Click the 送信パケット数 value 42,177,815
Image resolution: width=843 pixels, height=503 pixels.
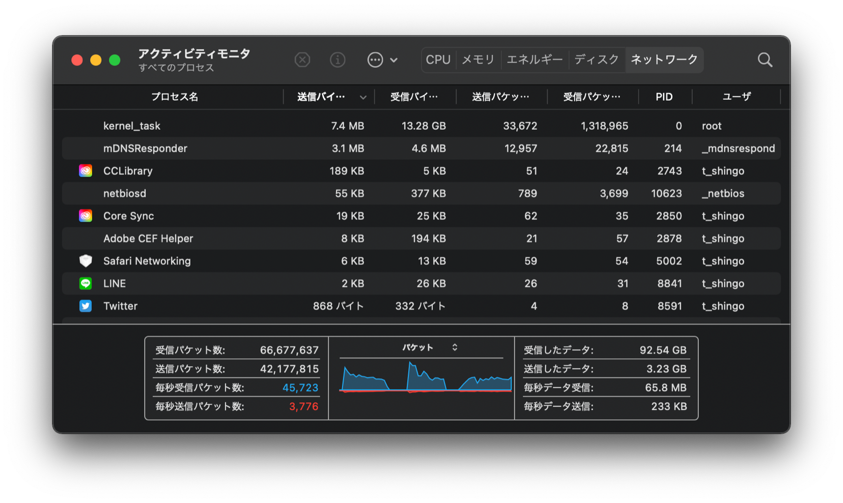point(289,369)
